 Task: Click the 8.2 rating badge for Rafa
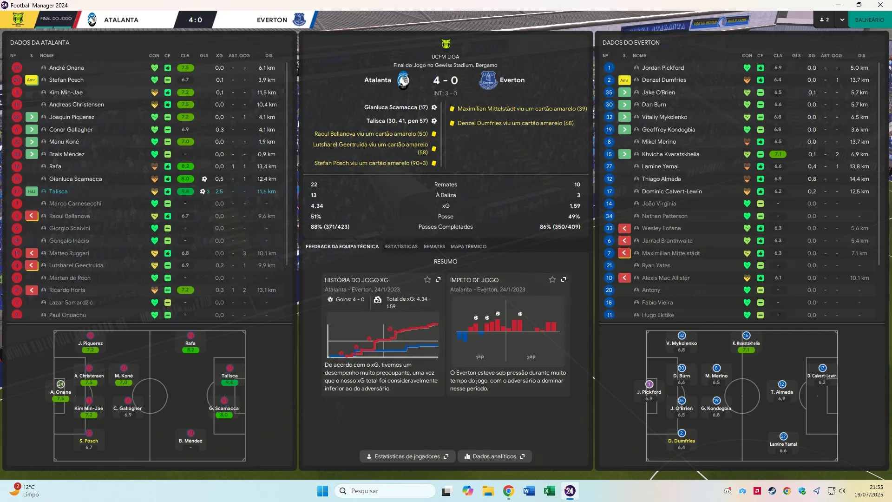(185, 166)
